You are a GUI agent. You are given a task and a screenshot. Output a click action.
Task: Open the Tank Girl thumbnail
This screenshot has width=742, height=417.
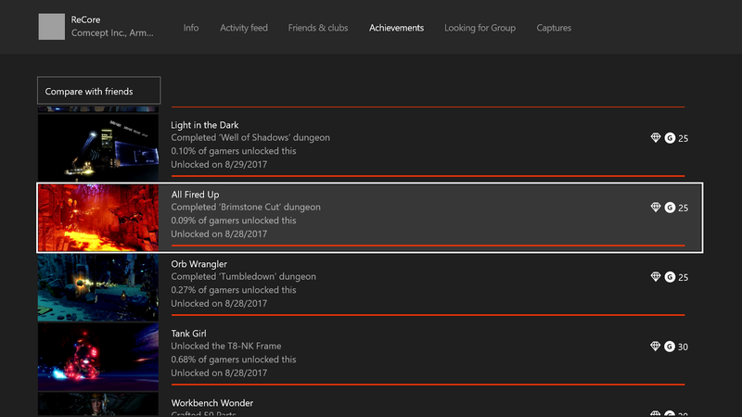[x=98, y=357]
